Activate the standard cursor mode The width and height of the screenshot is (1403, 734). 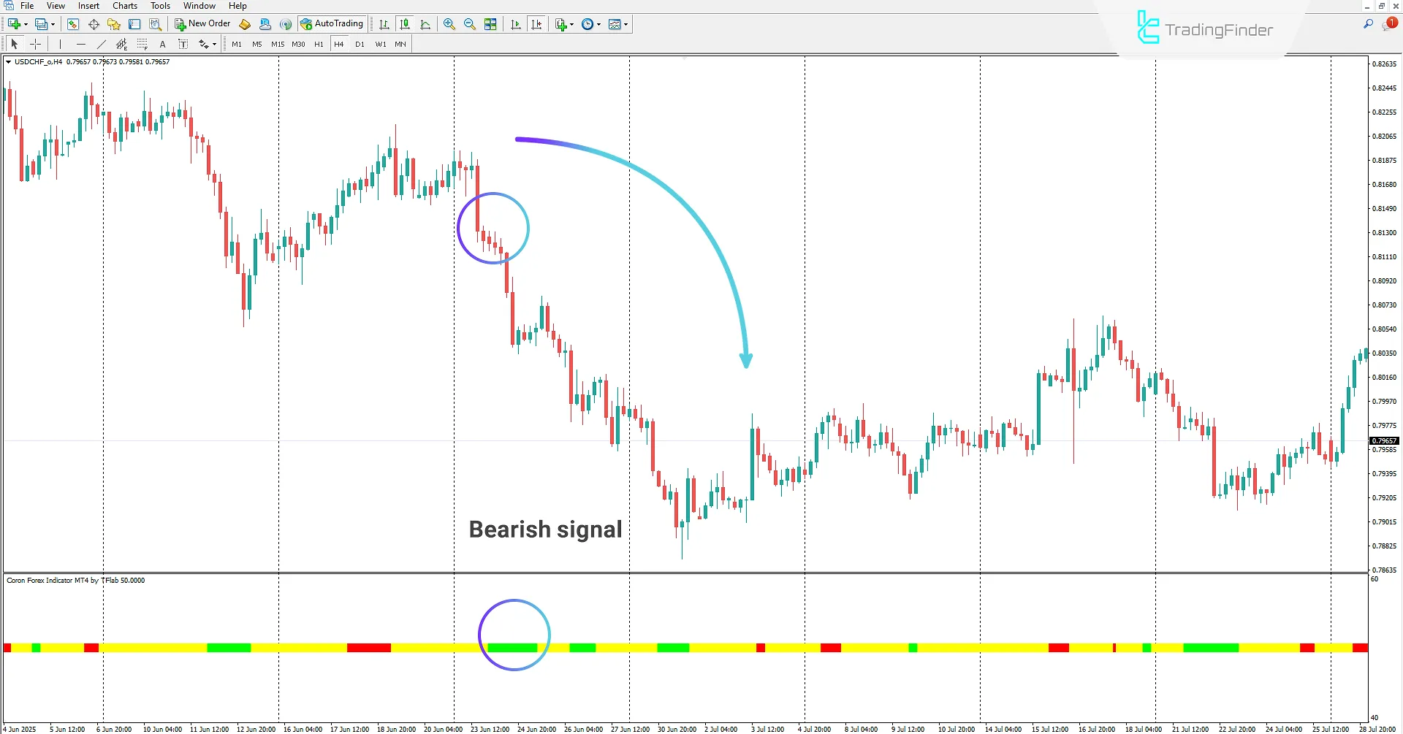point(14,45)
